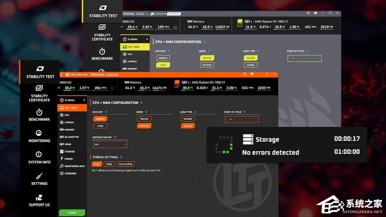This screenshot has height=217, width=386.
Task: Select CPU + RAM test in back yellow window
Action: pos(135,46)
